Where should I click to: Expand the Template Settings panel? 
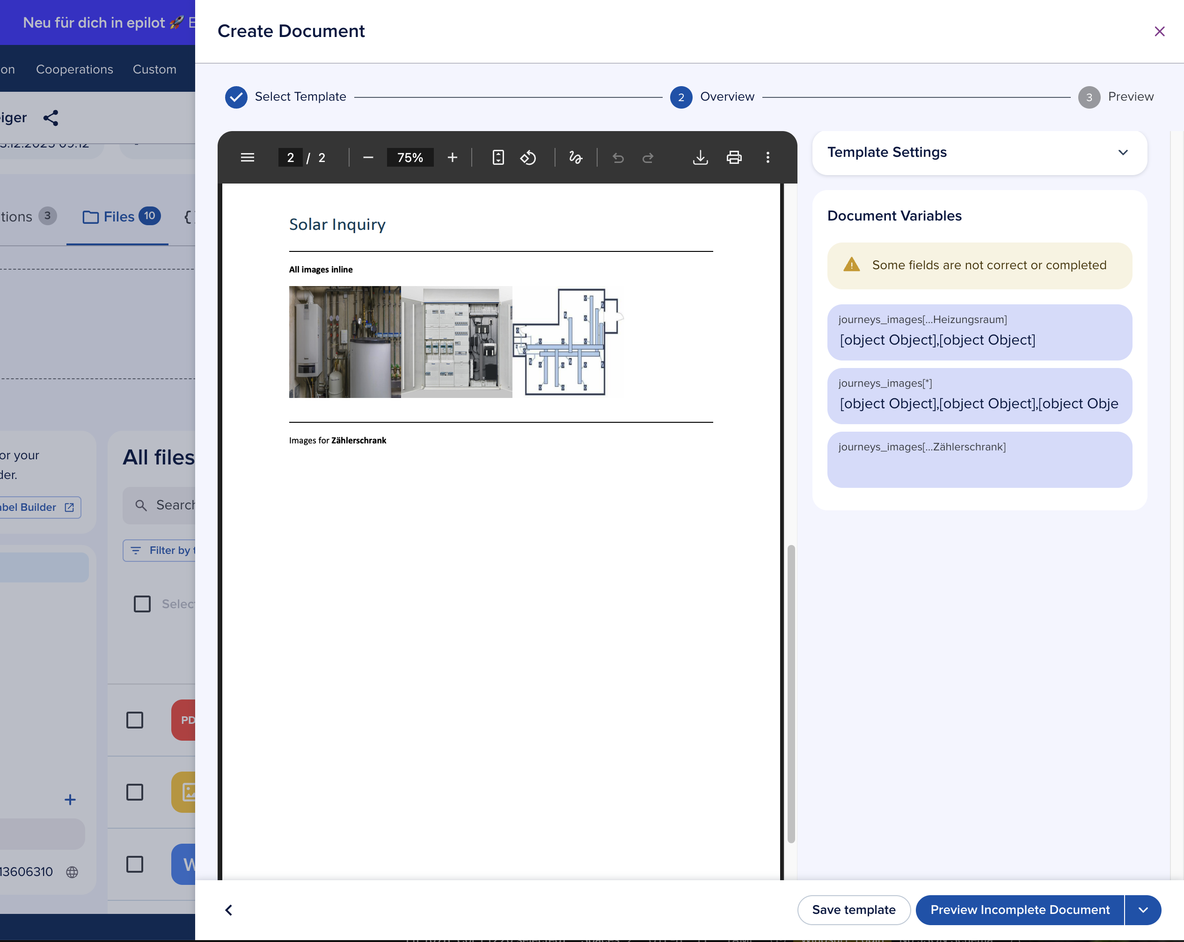(x=1123, y=152)
